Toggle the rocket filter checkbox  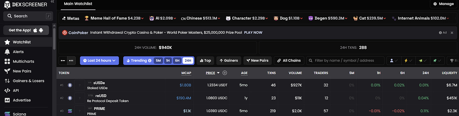pos(438,61)
